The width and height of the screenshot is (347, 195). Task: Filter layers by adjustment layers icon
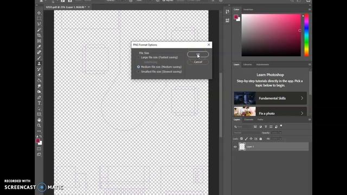(x=260, y=127)
